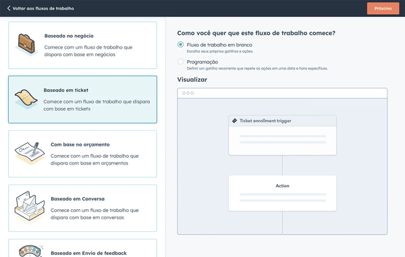Screen dimensions: 405x257
Task: Select the Baseado no negócio card title
Action: [69, 36]
